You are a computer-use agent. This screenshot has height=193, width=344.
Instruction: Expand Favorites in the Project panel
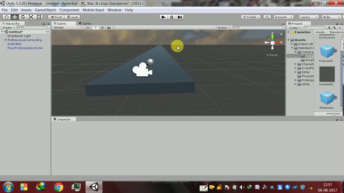click(289, 32)
